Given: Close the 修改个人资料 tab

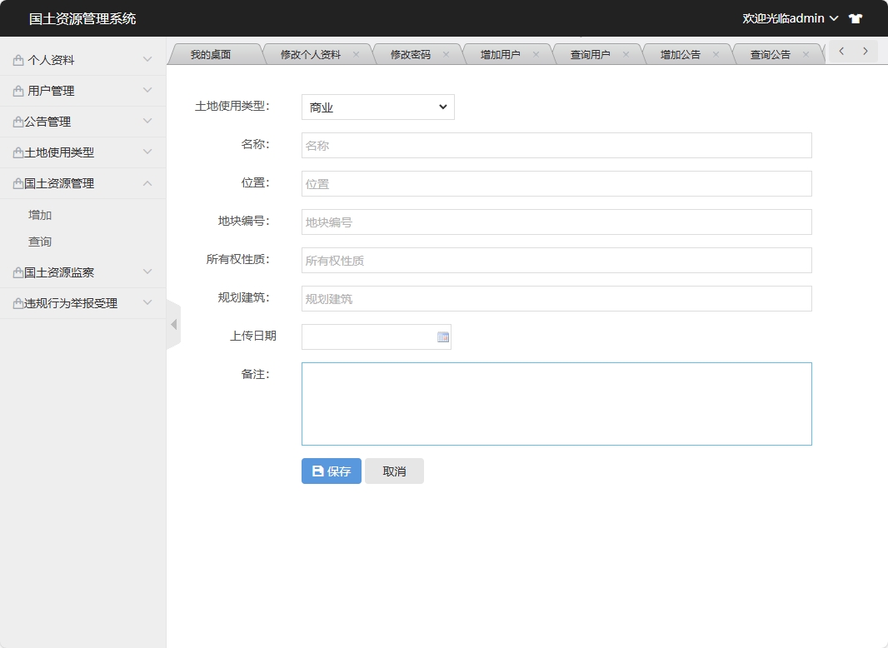Looking at the screenshot, I should pos(356,55).
